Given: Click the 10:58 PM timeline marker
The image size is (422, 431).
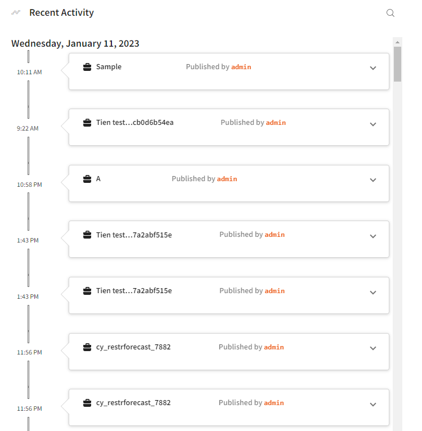Looking at the screenshot, I should tap(29, 185).
